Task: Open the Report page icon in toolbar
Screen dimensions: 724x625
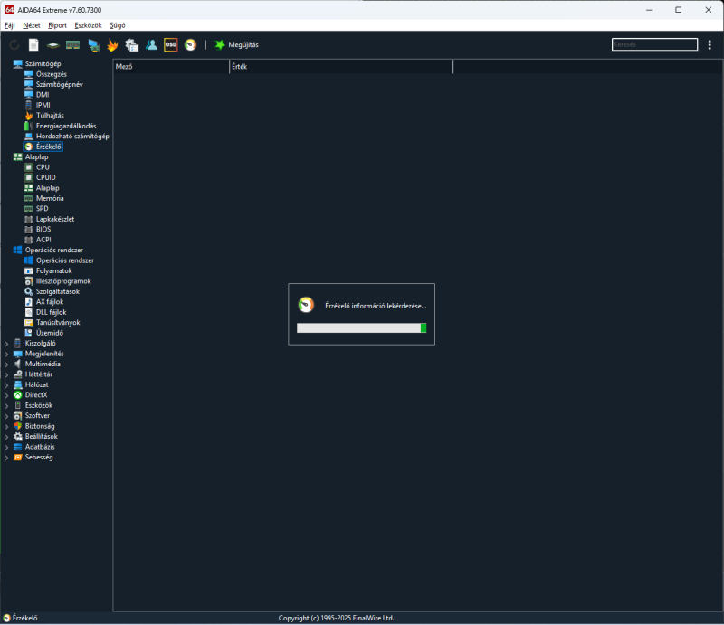Action: tap(33, 45)
